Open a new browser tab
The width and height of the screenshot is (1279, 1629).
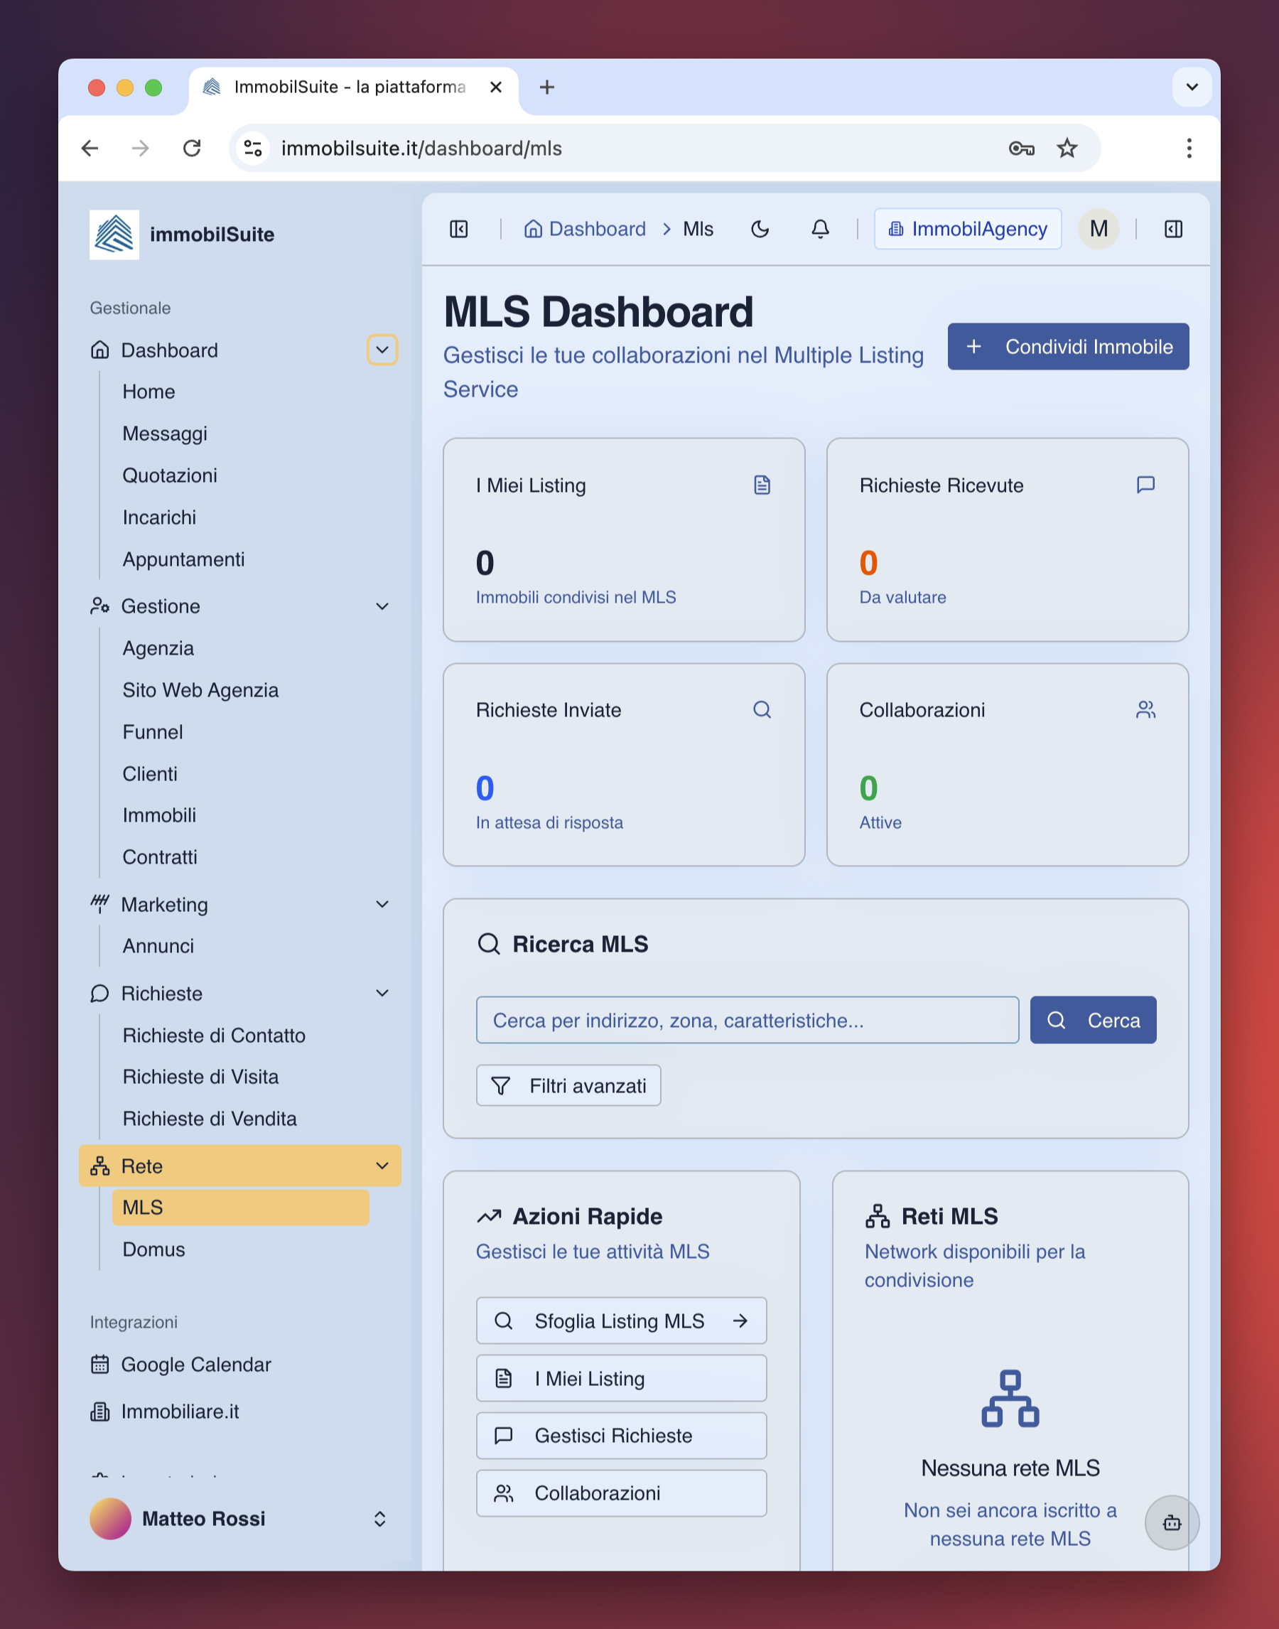(x=546, y=87)
